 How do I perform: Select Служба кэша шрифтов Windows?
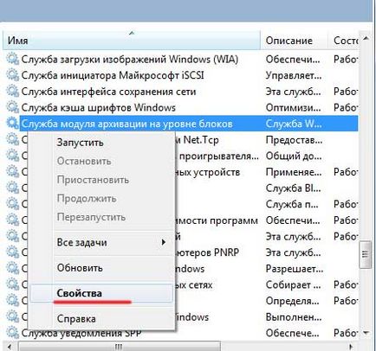(x=99, y=107)
